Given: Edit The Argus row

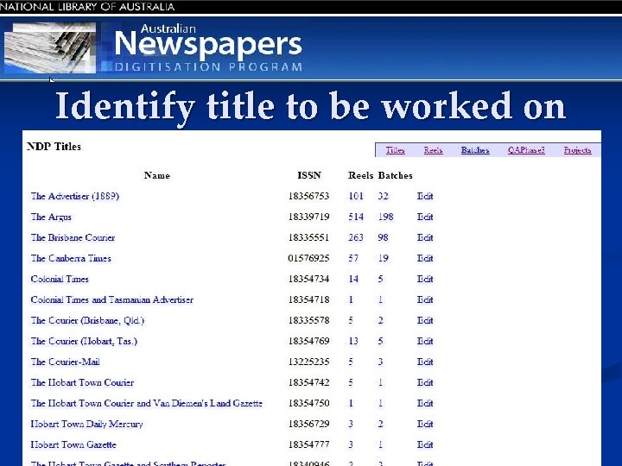Looking at the screenshot, I should click(425, 217).
